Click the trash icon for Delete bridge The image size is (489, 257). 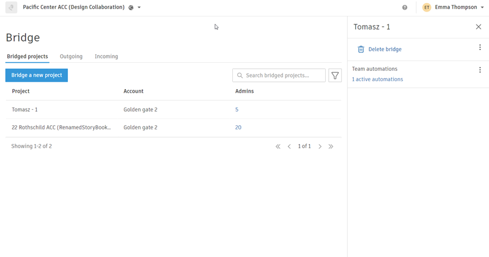coord(361,49)
